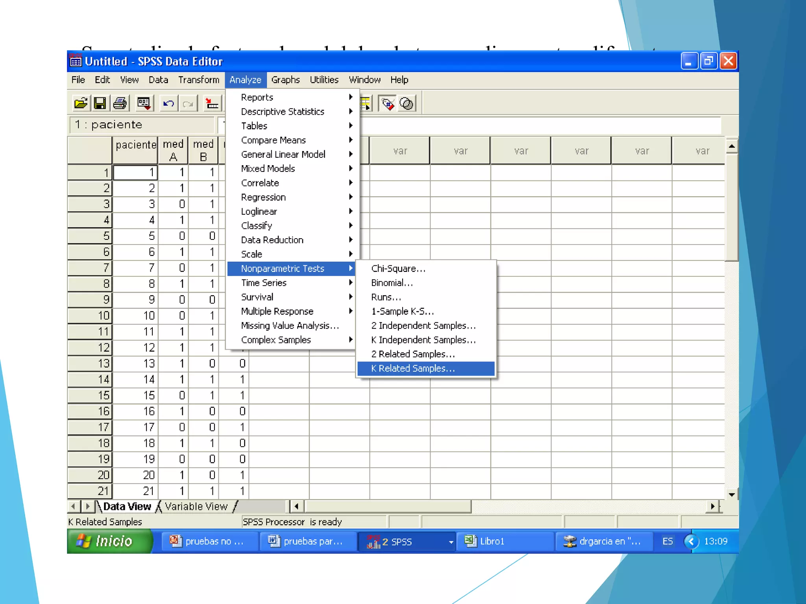Click the Use Sets circles icon
The height and width of the screenshot is (604, 806).
point(407,103)
